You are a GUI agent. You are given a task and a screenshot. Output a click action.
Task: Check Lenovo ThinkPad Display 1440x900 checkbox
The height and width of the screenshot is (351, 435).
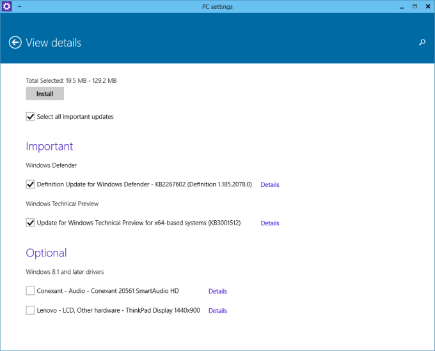[x=30, y=310]
